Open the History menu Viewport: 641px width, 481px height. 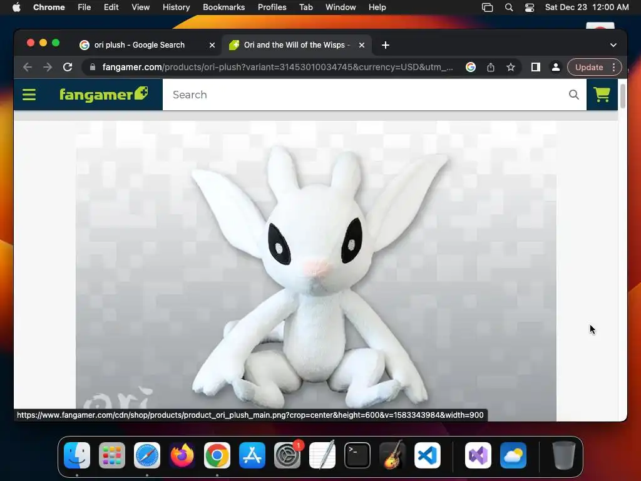coord(176,7)
